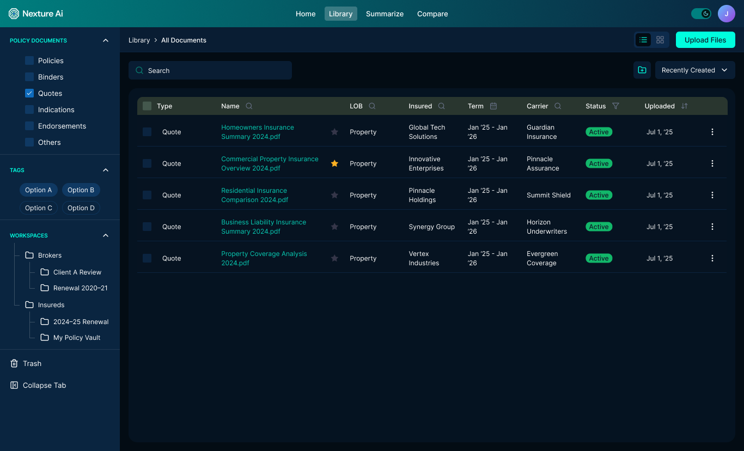Open the Brokers workspace folder
This screenshot has height=451, width=744.
click(44, 255)
